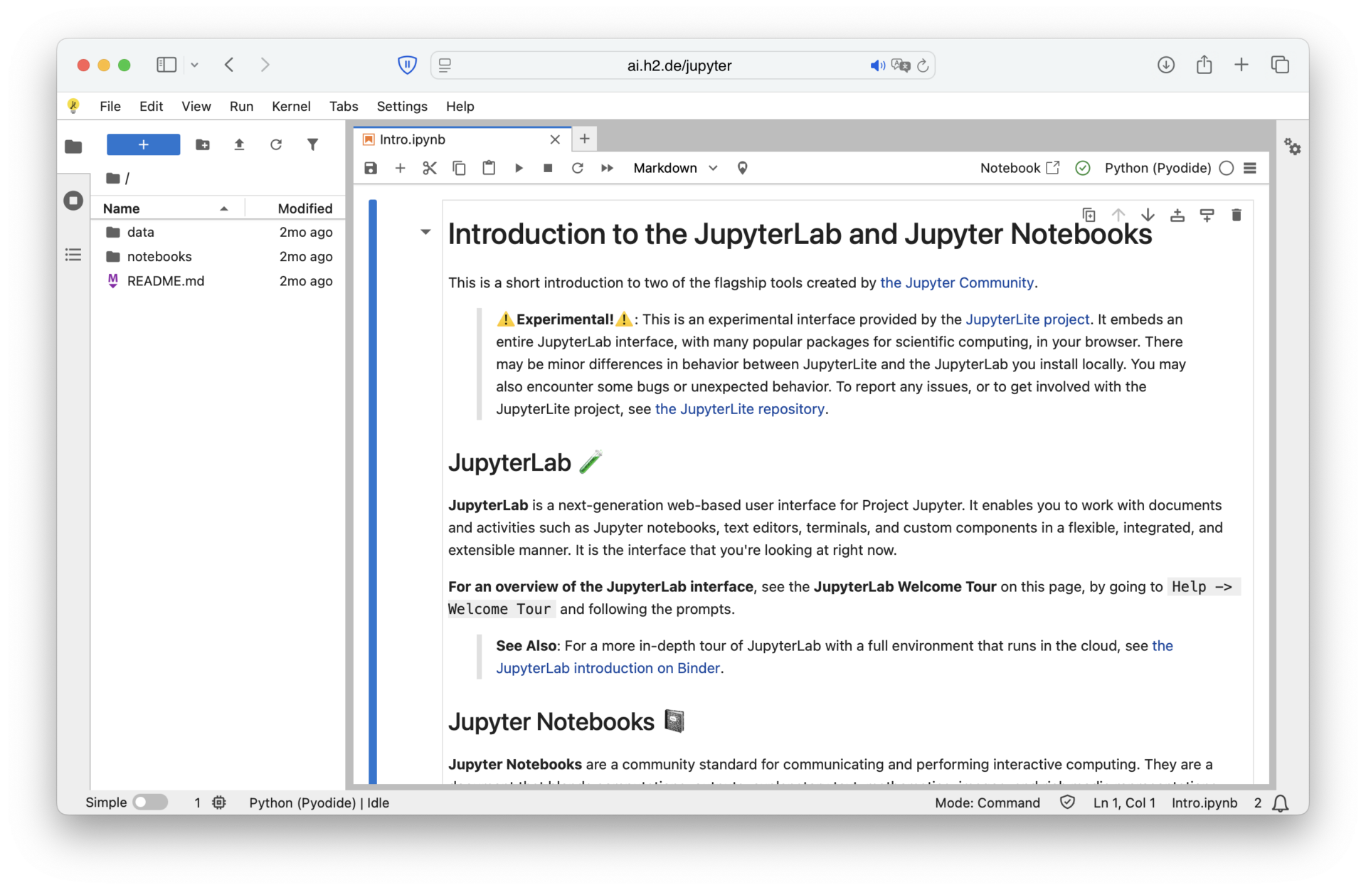Open the Kernel menu
The height and width of the screenshot is (890, 1366).
point(291,106)
